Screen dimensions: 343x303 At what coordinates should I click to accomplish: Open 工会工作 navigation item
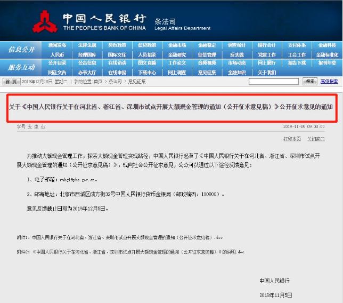point(297,55)
